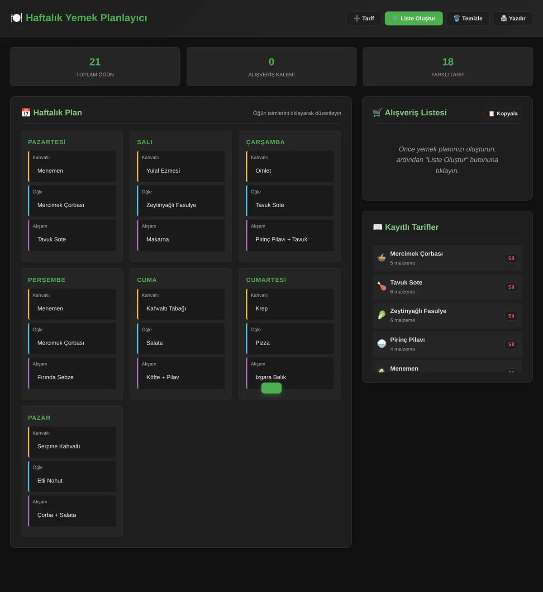Open the add Tarif button
543x592 pixels.
point(364,19)
